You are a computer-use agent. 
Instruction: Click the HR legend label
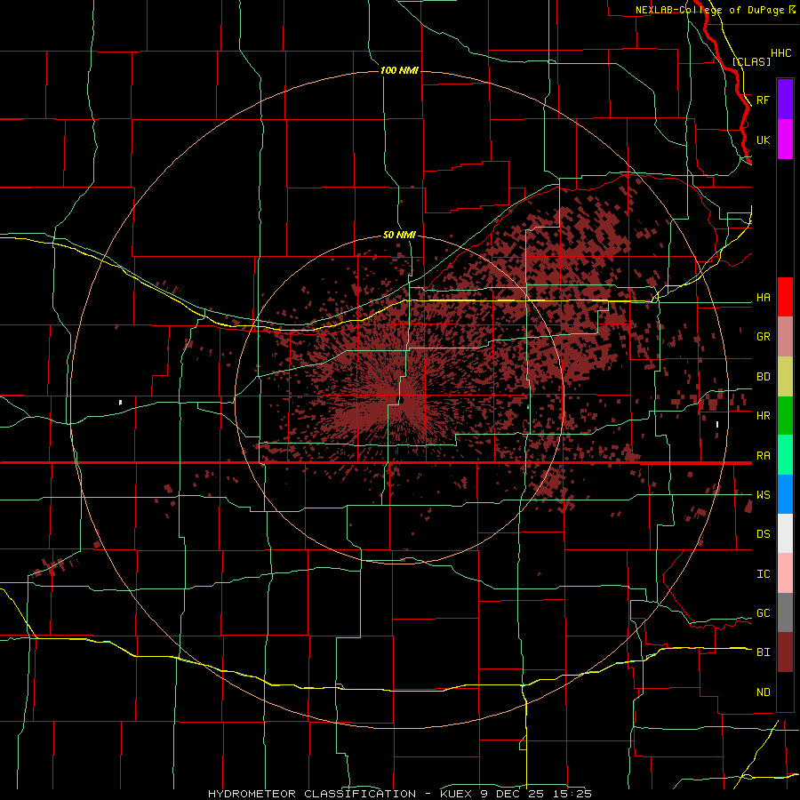click(x=763, y=416)
